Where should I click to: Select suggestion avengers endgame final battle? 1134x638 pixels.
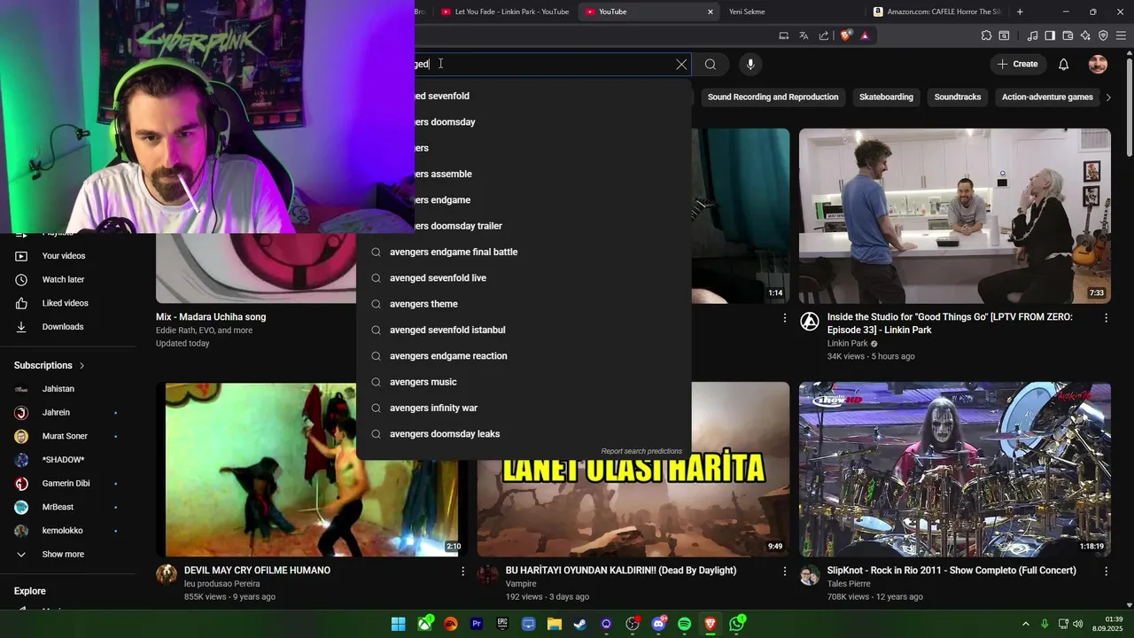pyautogui.click(x=524, y=252)
